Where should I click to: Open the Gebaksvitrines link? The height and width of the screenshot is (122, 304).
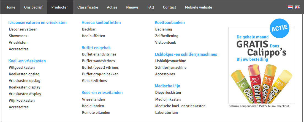(94, 81)
